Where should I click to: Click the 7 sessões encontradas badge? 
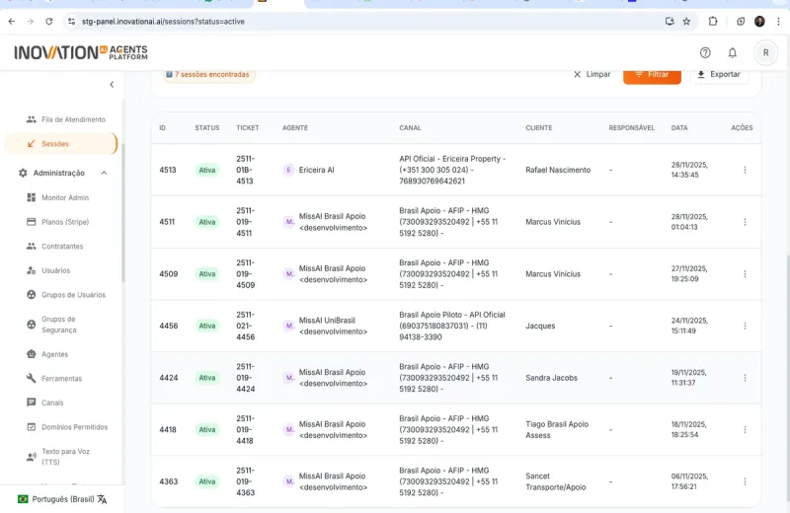click(x=209, y=75)
